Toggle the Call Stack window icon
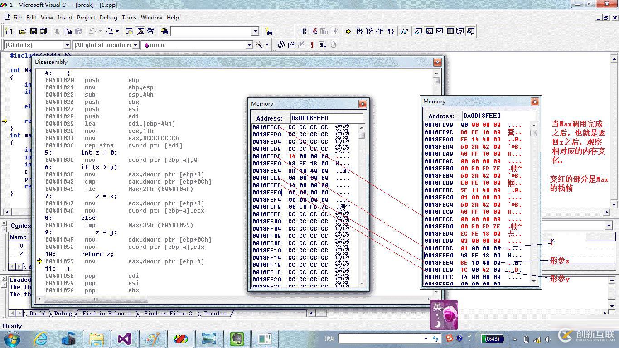Viewport: 619px width, 348px height. pyautogui.click(x=460, y=31)
